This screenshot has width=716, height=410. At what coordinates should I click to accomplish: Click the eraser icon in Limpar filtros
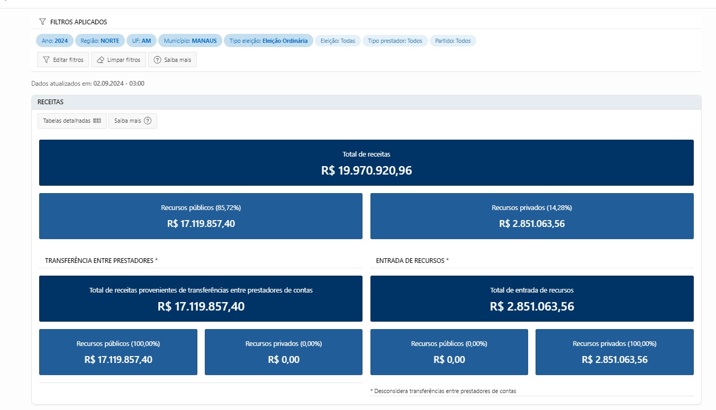click(101, 60)
